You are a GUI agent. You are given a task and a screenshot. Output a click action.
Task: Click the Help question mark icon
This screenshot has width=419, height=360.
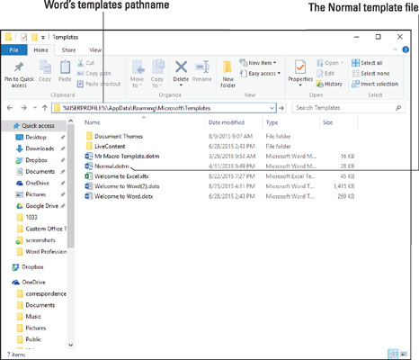click(406, 49)
